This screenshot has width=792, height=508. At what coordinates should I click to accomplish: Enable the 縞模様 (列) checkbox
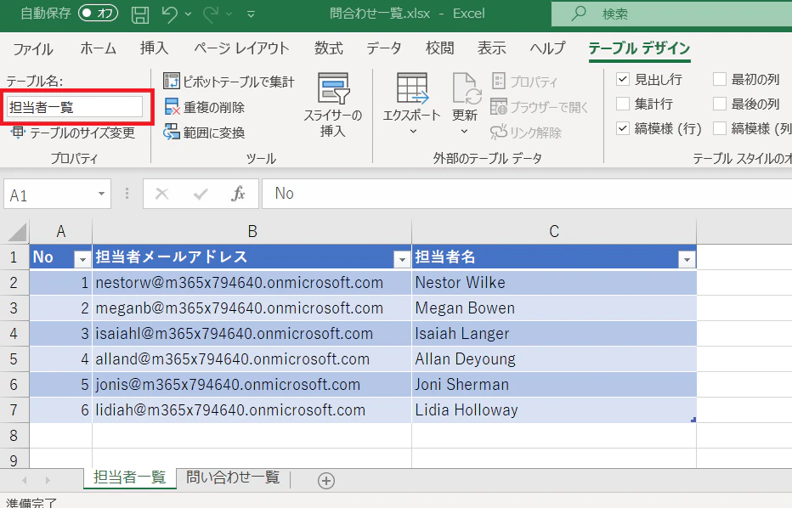[x=719, y=128]
